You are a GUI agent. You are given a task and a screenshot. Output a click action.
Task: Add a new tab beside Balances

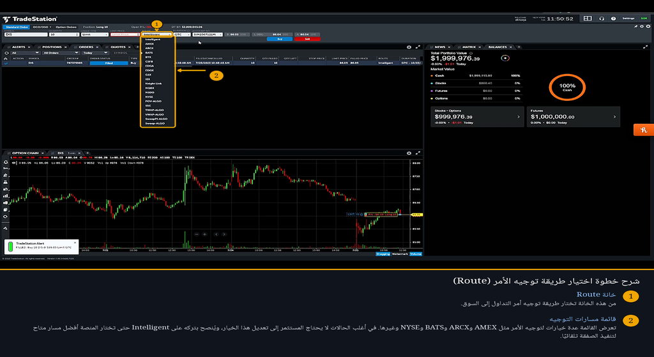[519, 47]
